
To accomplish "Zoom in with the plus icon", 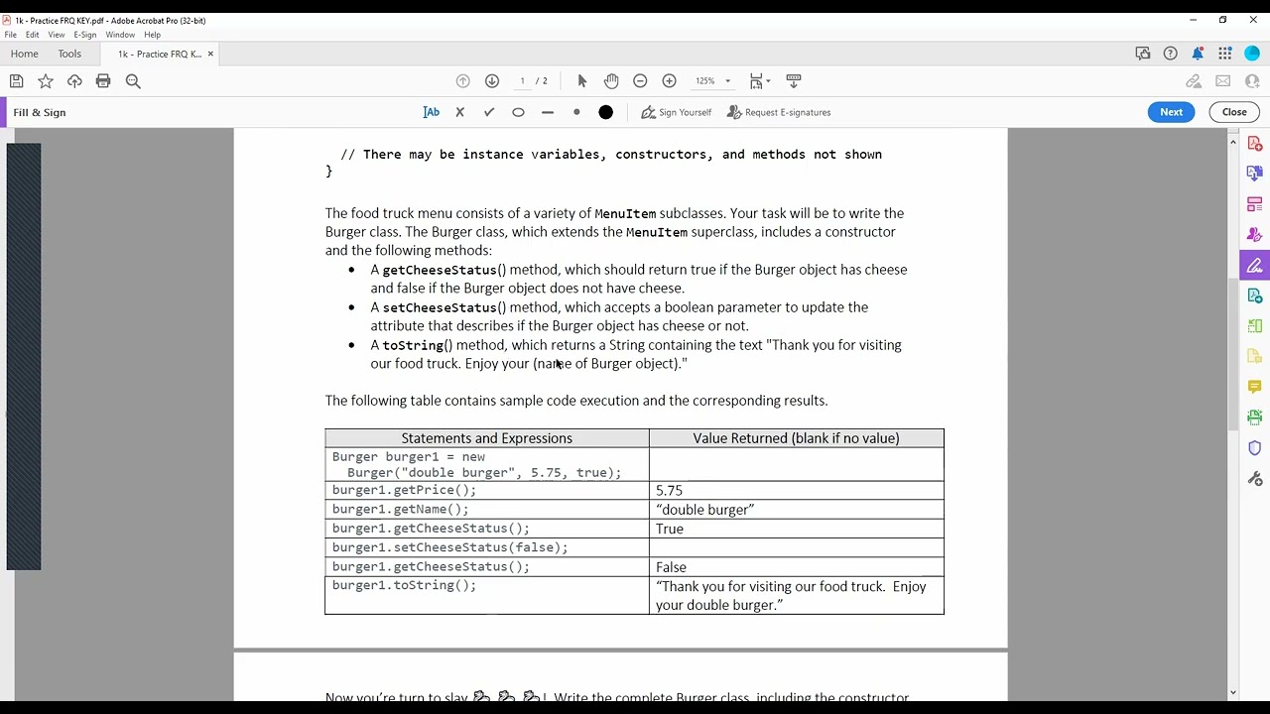I will click(670, 81).
